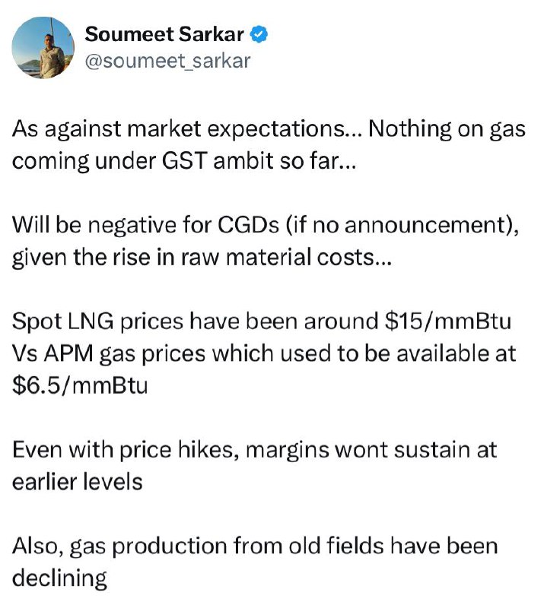This screenshot has height=608, width=544.
Task: Click the 'Spot LNG' text
Action: pos(62,321)
